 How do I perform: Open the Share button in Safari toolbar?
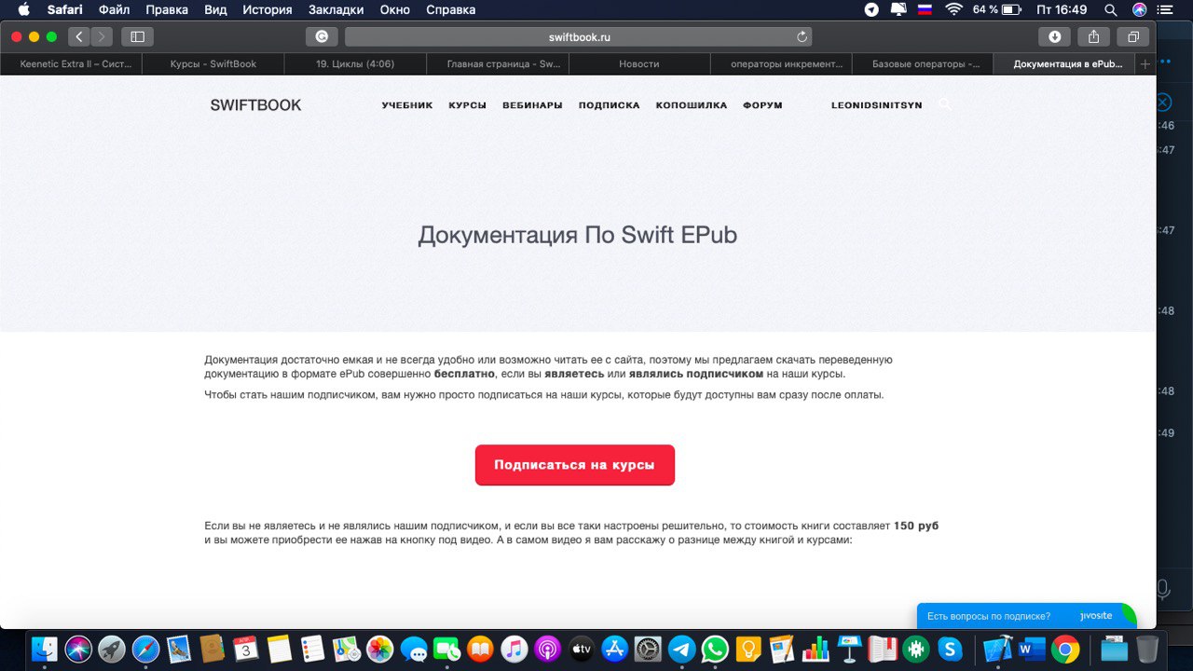(1094, 36)
